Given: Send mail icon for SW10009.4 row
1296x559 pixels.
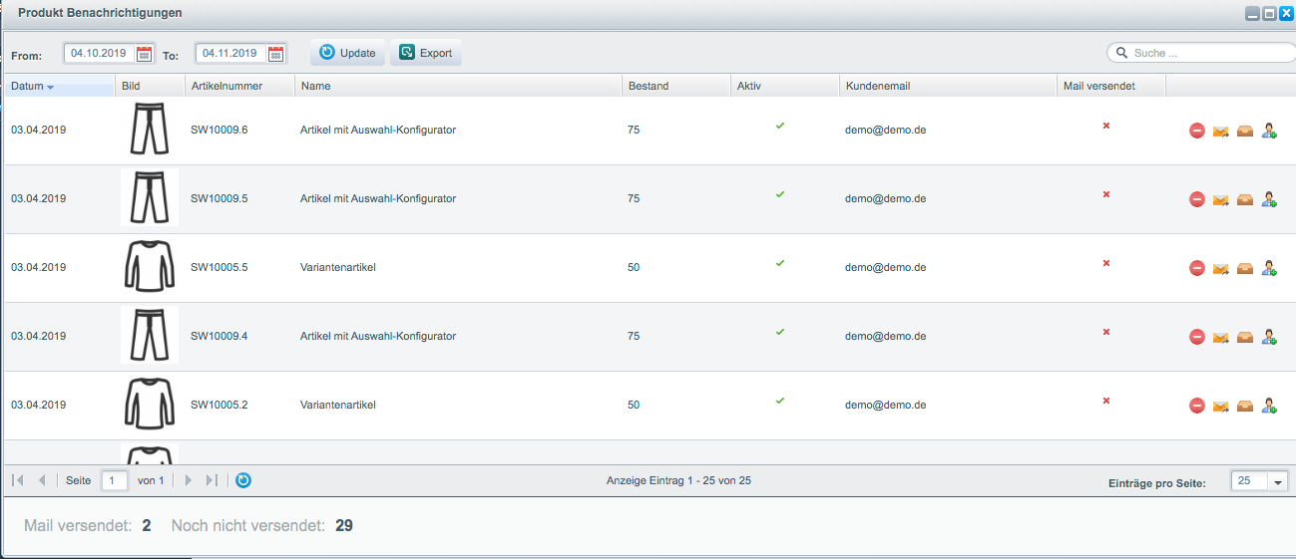Looking at the screenshot, I should click(x=1221, y=337).
